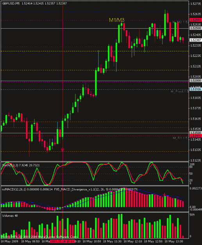Click the GBPUSD.M5 chart title text
The height and width of the screenshot is (245, 202).
click(11, 4)
